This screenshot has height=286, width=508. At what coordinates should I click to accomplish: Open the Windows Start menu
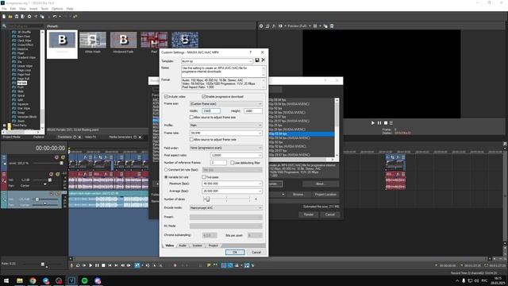(6, 280)
